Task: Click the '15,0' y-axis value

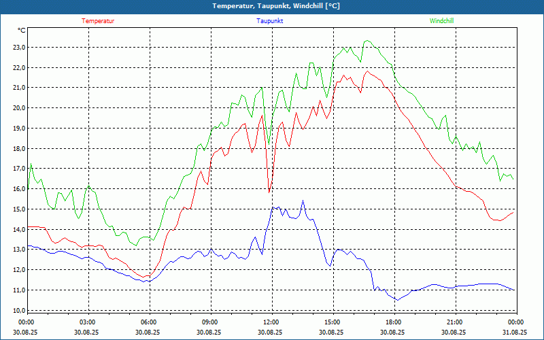Action: [x=19, y=209]
